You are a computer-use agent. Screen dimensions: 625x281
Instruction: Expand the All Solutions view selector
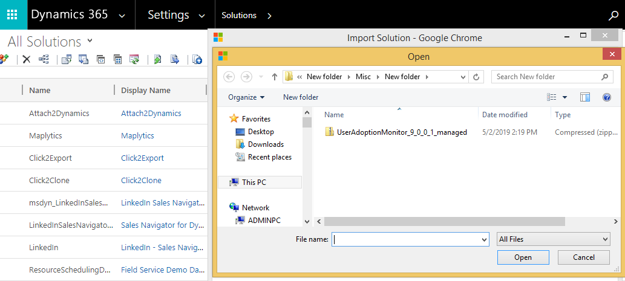90,40
